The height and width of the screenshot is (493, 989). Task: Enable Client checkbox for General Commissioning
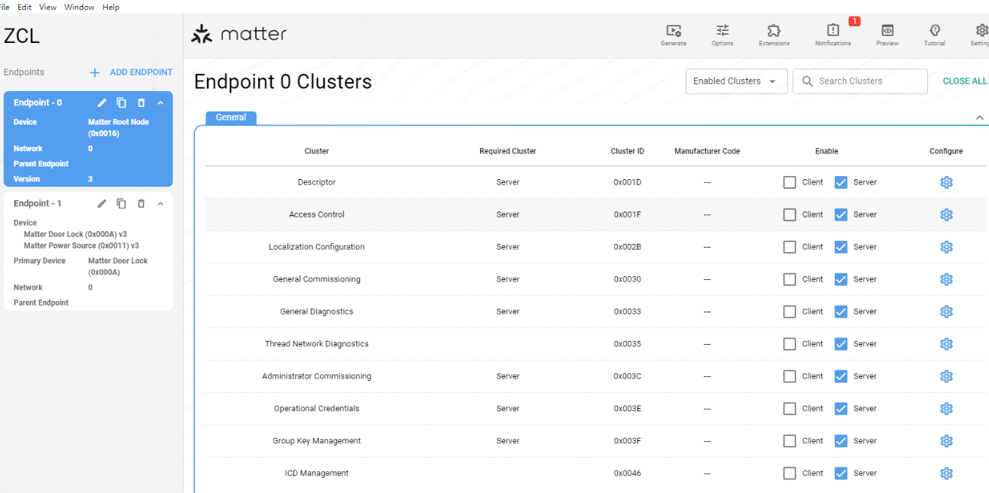pyautogui.click(x=790, y=279)
